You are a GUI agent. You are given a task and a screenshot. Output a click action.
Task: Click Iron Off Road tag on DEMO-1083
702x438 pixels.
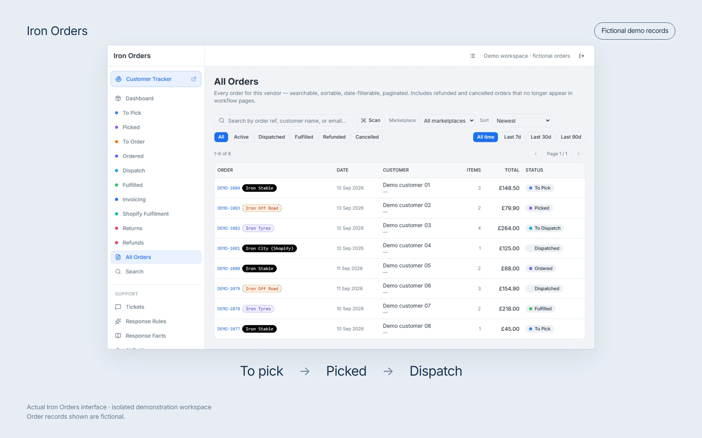pos(262,208)
